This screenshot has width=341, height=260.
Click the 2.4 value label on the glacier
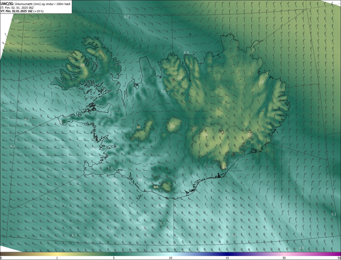click(205, 135)
